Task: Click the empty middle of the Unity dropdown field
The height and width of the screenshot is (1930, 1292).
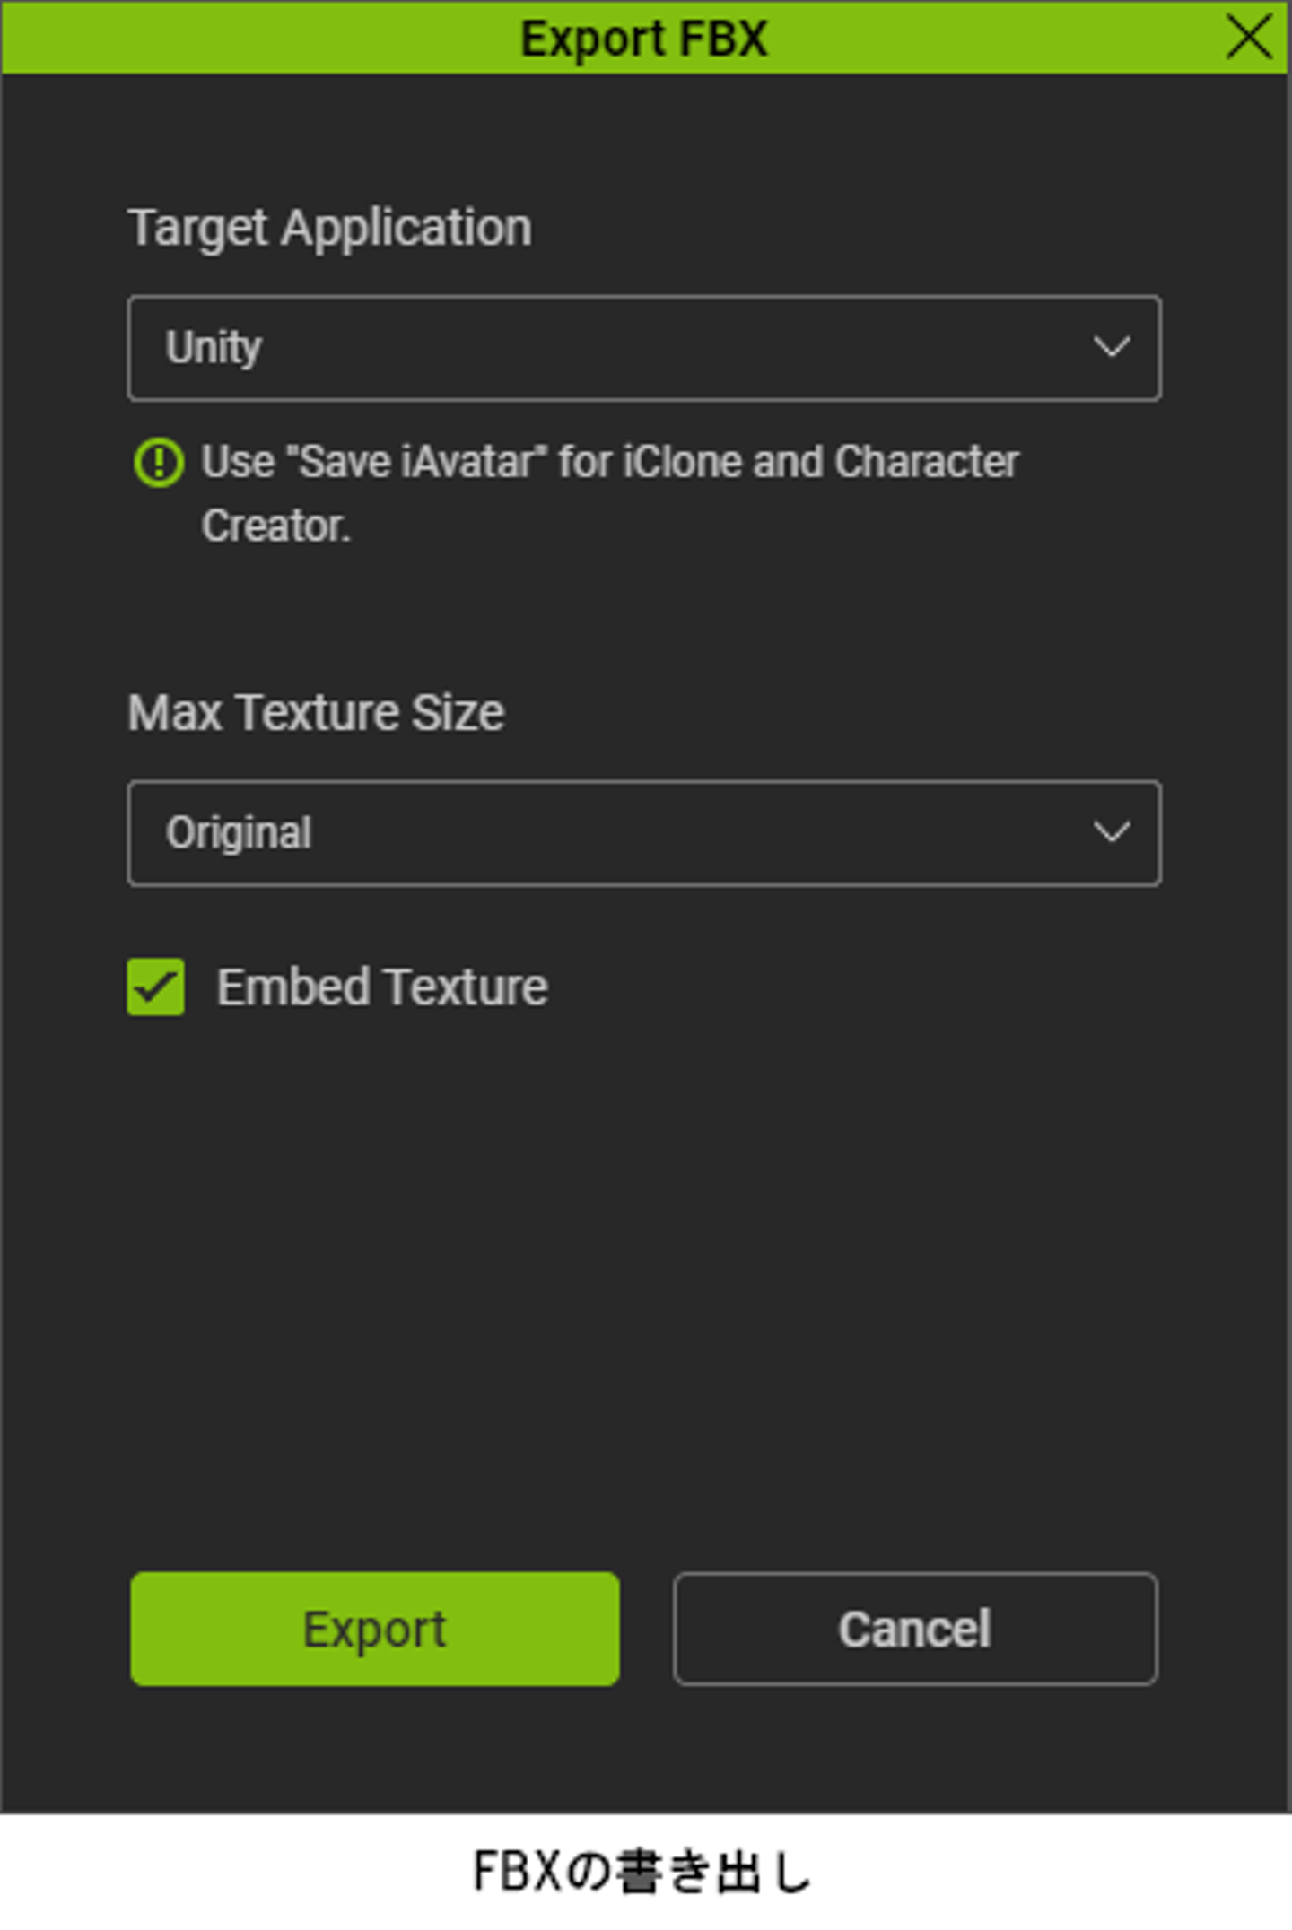Action: click(x=646, y=348)
